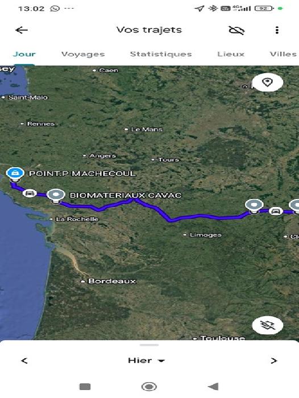Tap the car icon on eastern route
The image size is (299, 398).
(276, 211)
